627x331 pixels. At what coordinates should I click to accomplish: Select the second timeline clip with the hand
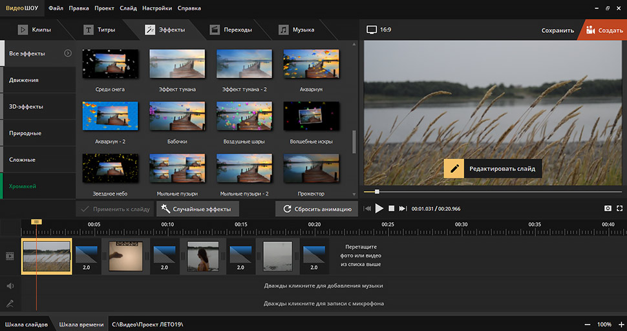pos(126,256)
